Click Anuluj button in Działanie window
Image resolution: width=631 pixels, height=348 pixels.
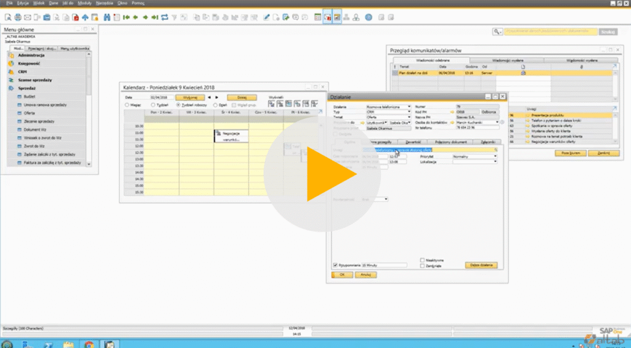coord(366,275)
